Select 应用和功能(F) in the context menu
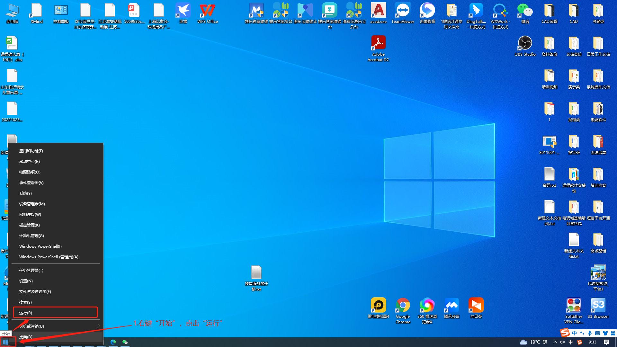Viewport: 617px width, 347px height. tap(56, 151)
